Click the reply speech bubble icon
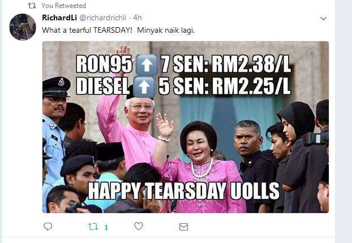Screen dimensions: 352x243 (48, 227)
